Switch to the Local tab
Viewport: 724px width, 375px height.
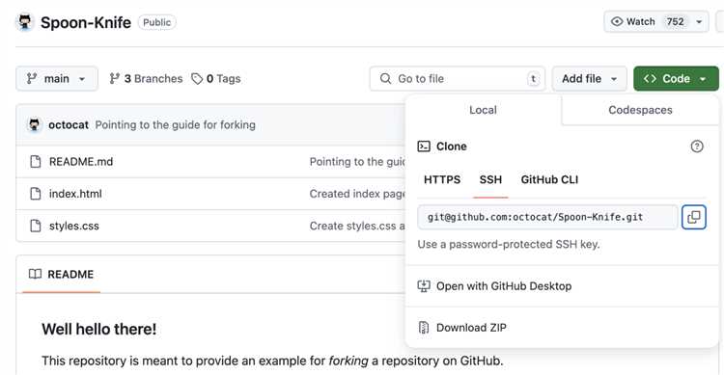pos(483,110)
